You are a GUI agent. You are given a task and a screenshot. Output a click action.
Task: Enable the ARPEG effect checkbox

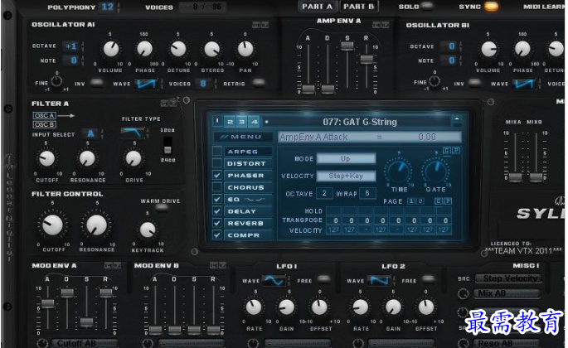pyautogui.click(x=217, y=152)
